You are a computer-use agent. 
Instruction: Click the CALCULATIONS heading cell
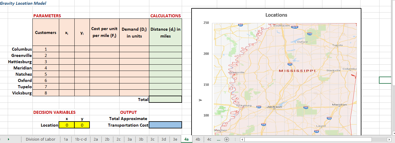165,16
